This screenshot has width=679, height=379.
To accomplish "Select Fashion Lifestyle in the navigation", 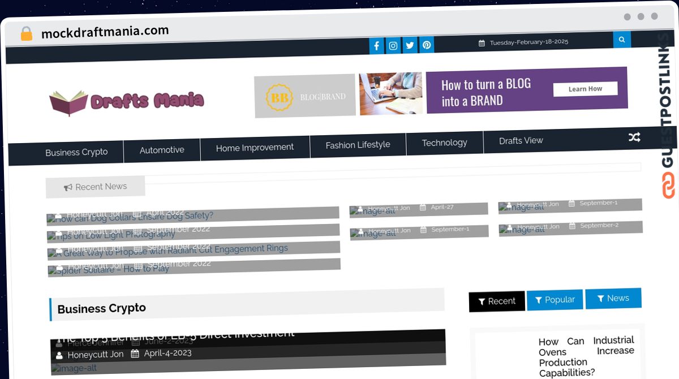I will point(358,145).
